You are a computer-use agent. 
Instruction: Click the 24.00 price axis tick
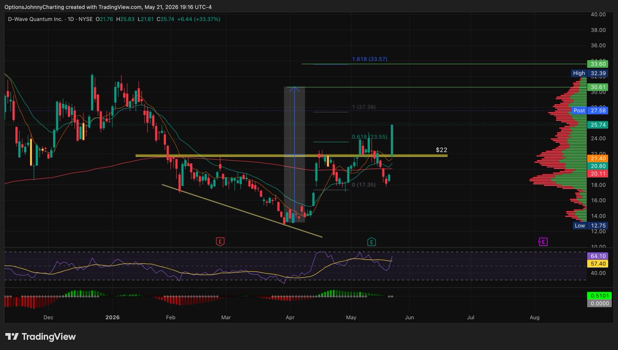(x=597, y=138)
